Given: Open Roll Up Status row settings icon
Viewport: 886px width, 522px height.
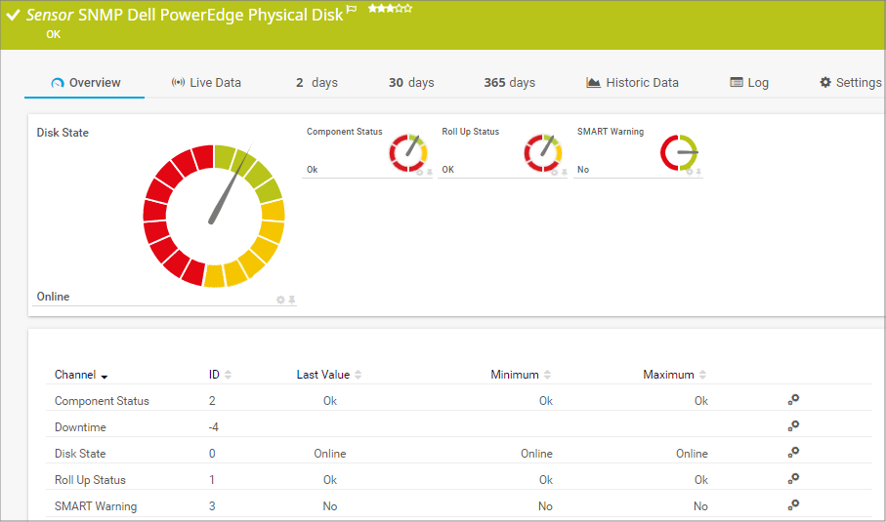Looking at the screenshot, I should pos(794,479).
